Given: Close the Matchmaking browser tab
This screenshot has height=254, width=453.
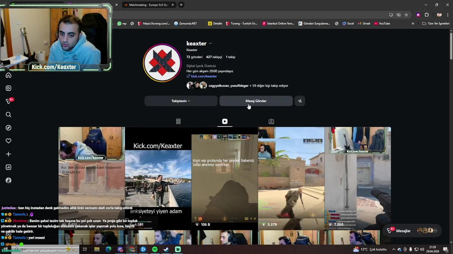Looking at the screenshot, I should [173, 5].
